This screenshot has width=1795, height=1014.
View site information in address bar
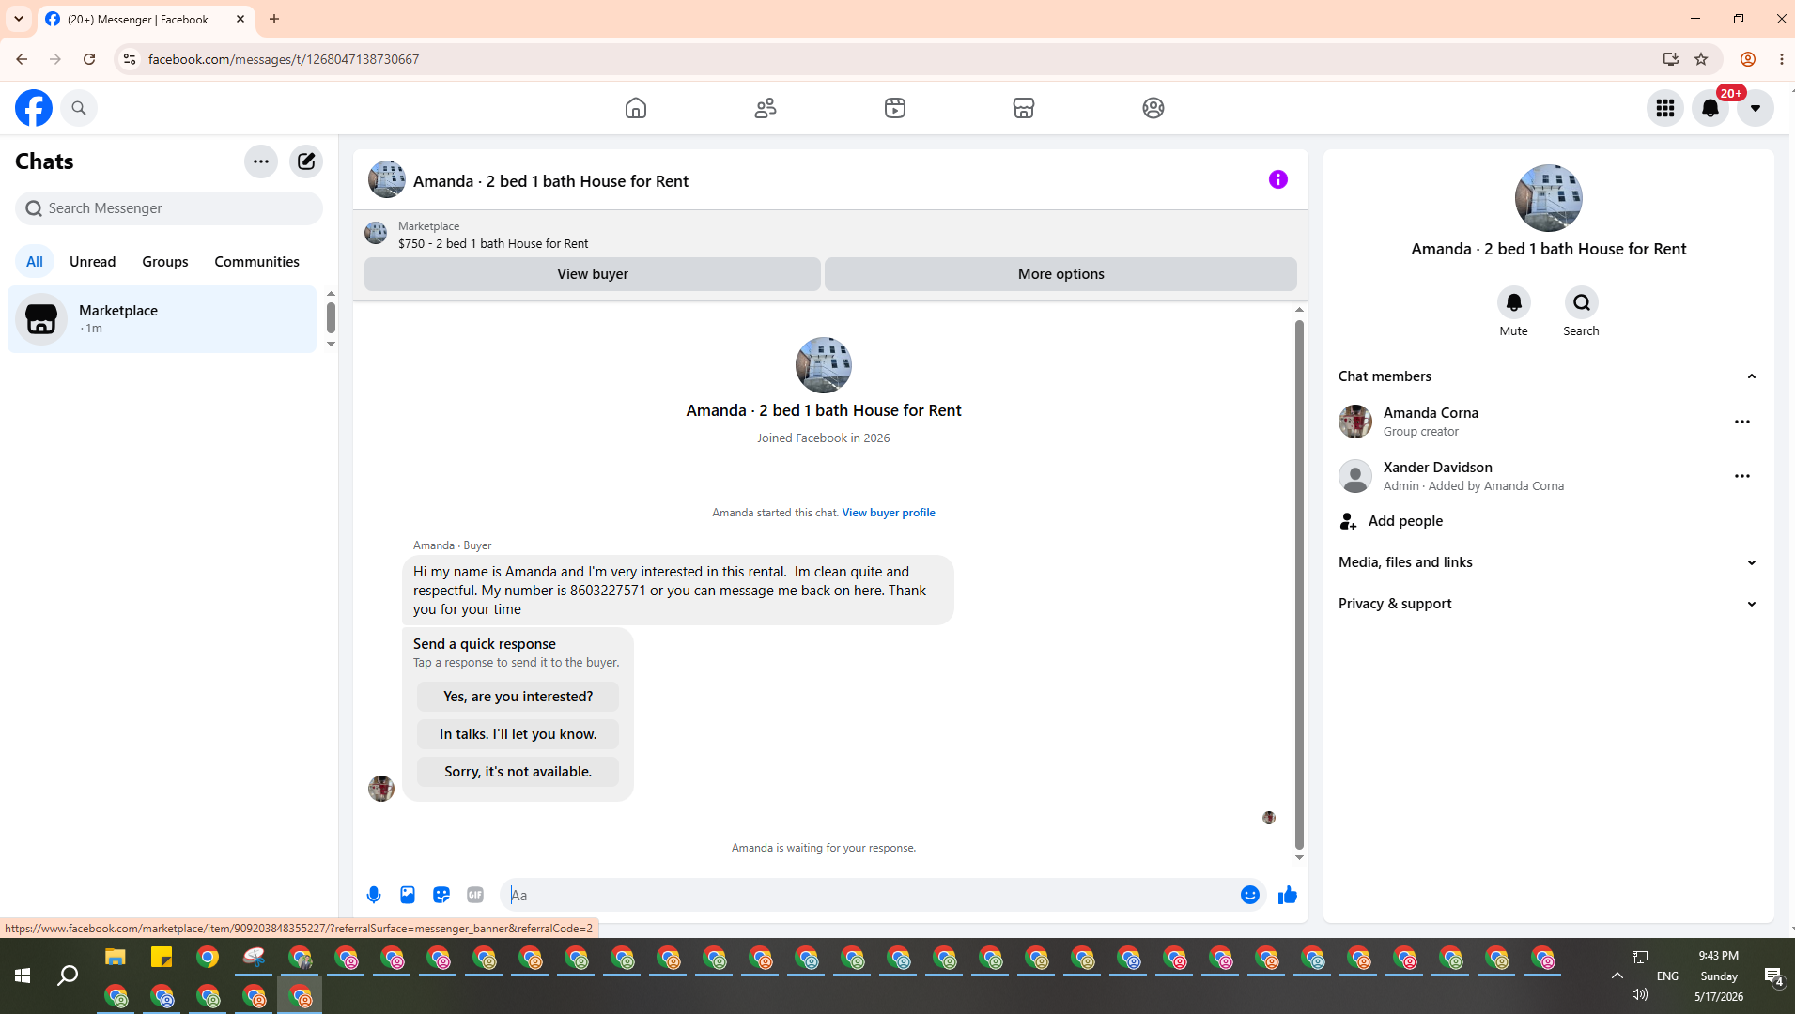coord(130,59)
